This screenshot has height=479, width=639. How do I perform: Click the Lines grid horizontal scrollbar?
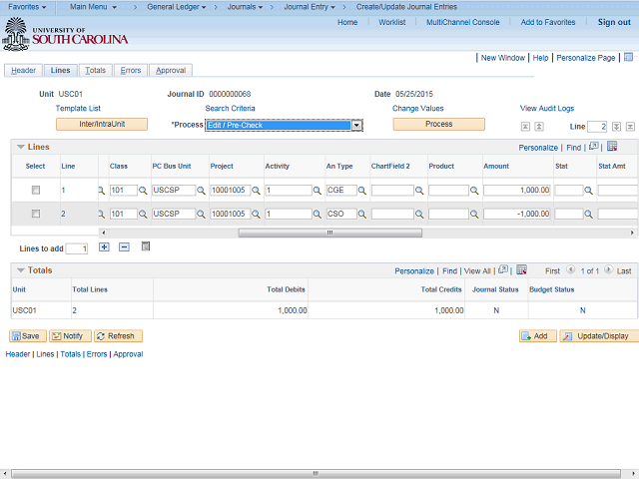[x=329, y=233]
